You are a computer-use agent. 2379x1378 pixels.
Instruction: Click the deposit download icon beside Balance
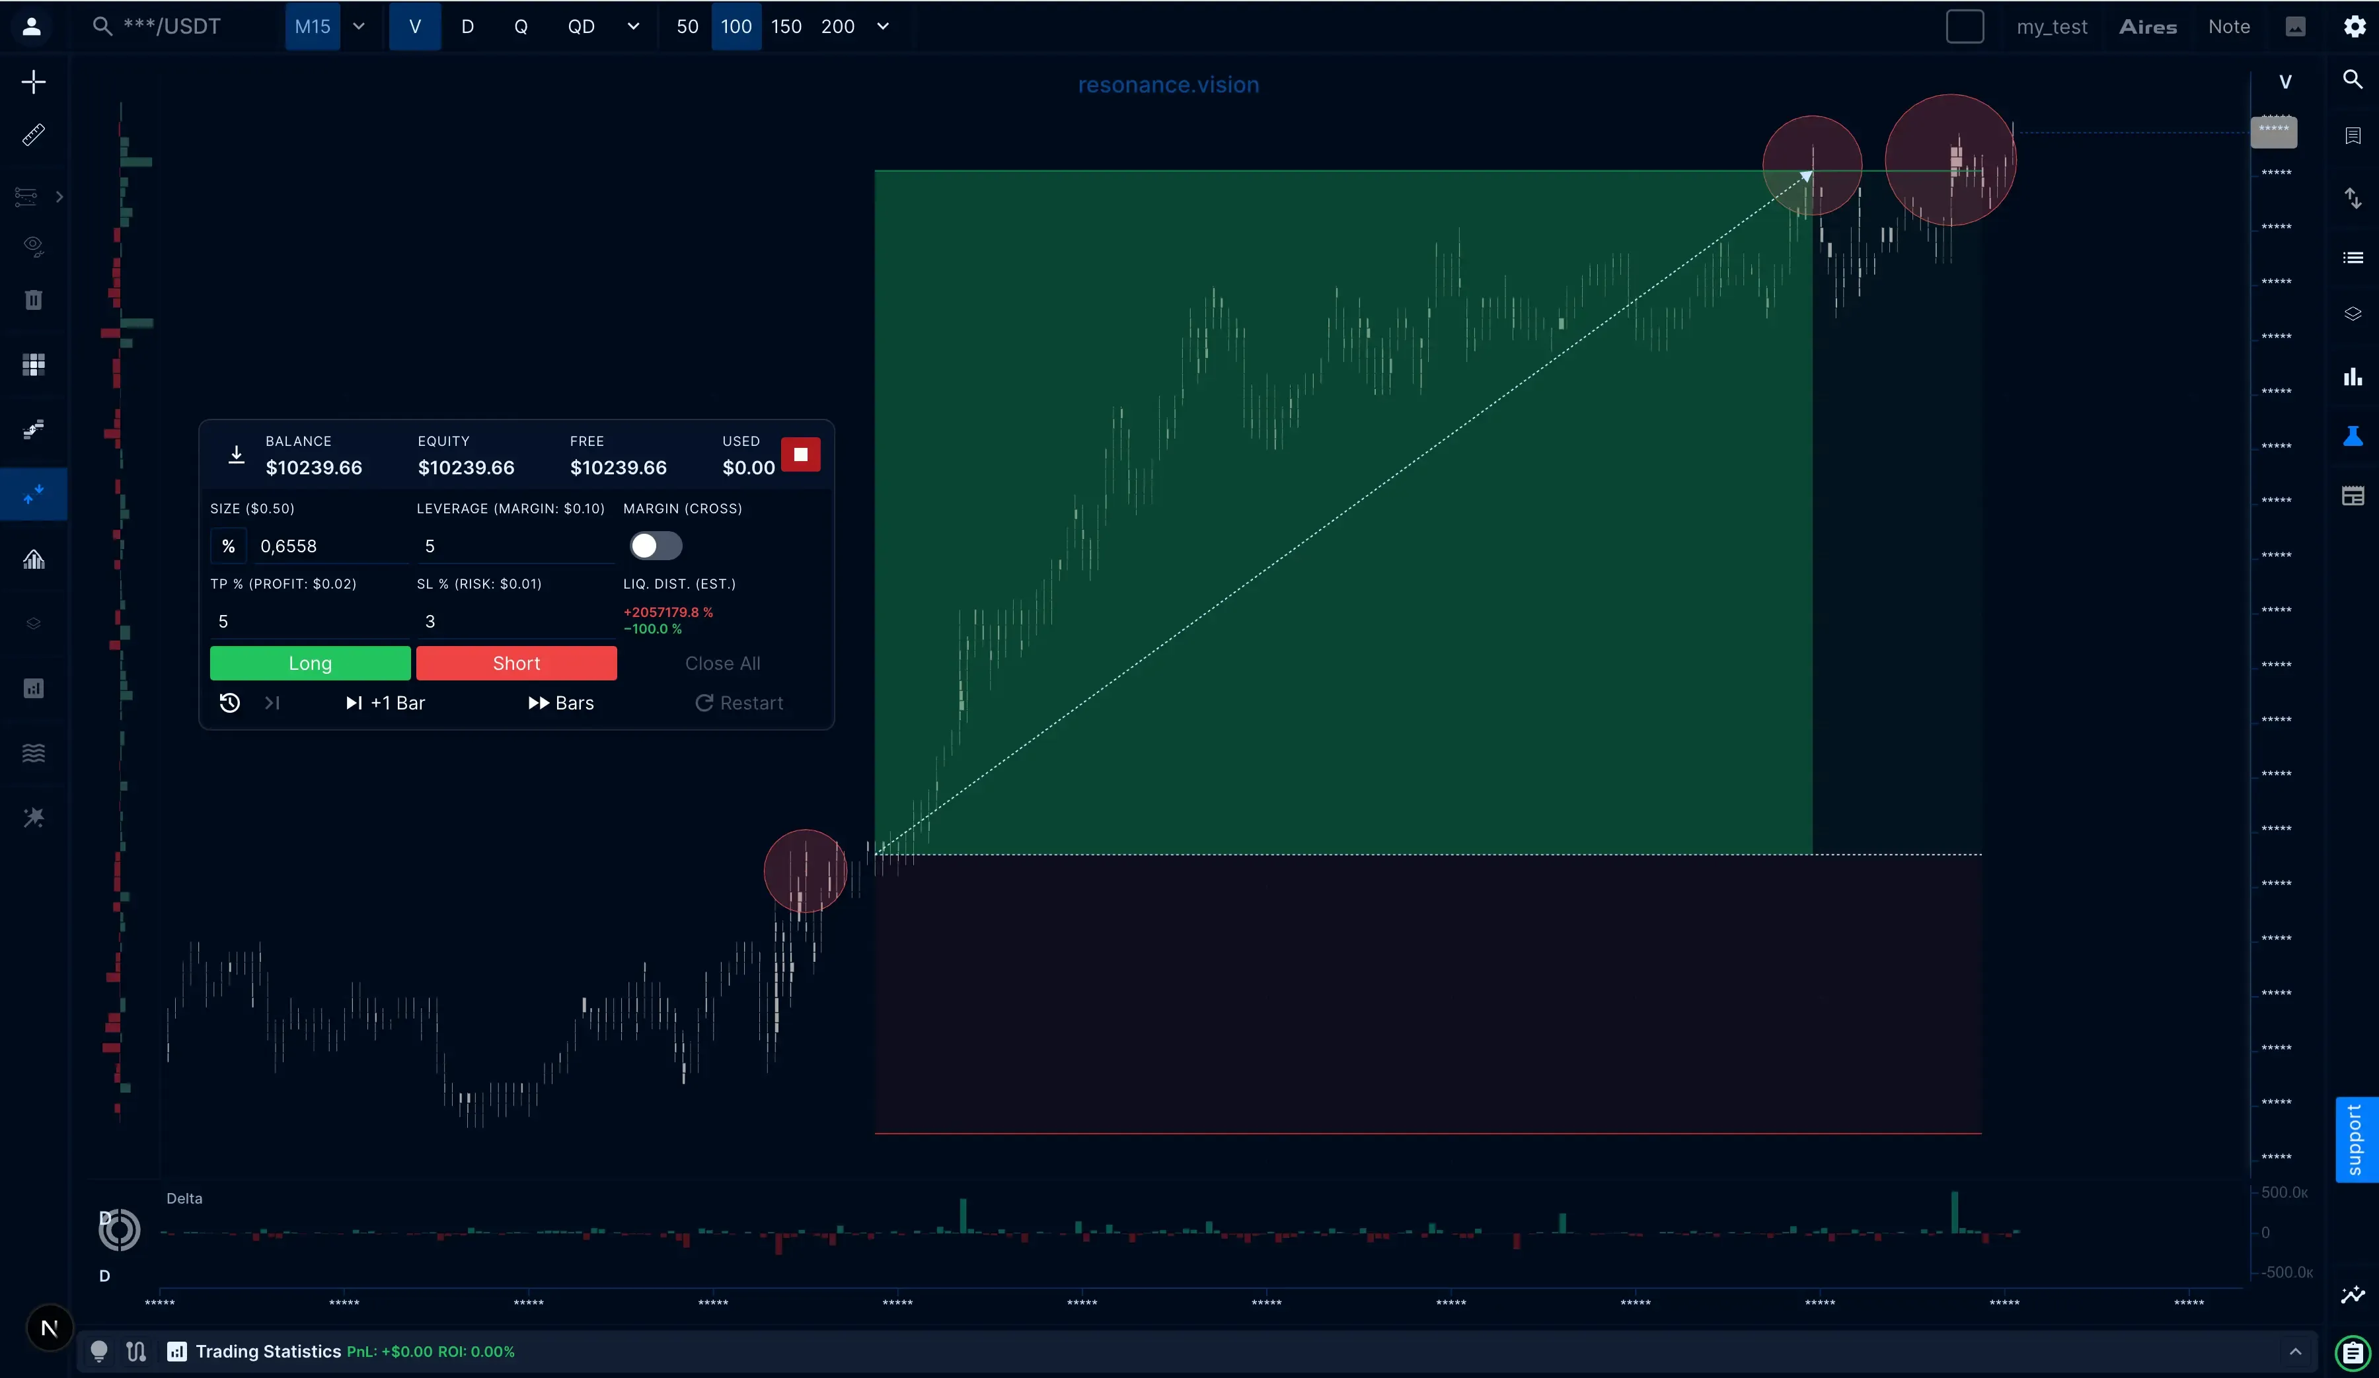(x=236, y=455)
